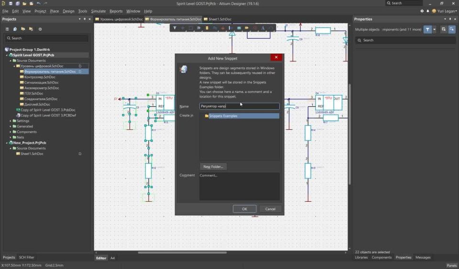Toggle Properties selected-objects mode button
The image size is (459, 269).
[452, 30]
